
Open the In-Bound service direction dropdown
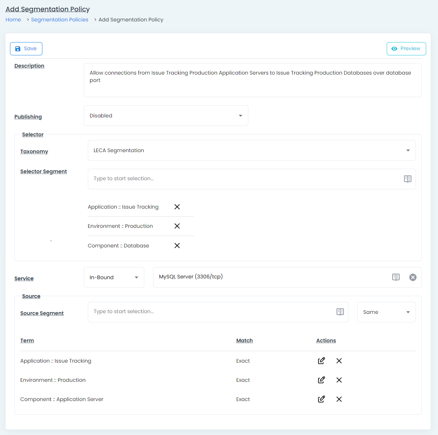click(x=114, y=277)
